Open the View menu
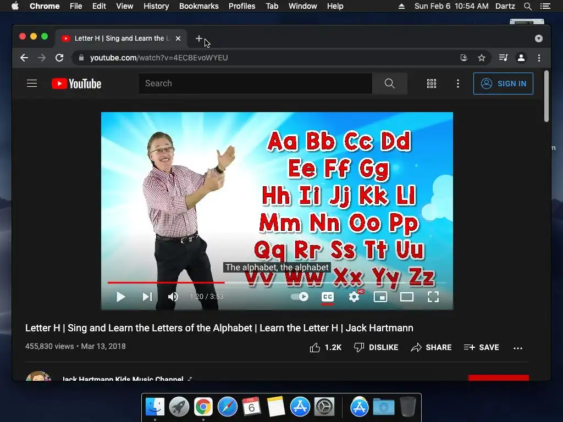The image size is (563, 422). pos(125,6)
